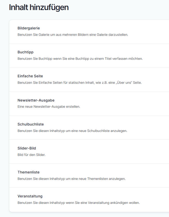Click the description about neue Themenlisten anzulegen
Viewport: 169px width, 217px height.
pyautogui.click(x=71, y=179)
